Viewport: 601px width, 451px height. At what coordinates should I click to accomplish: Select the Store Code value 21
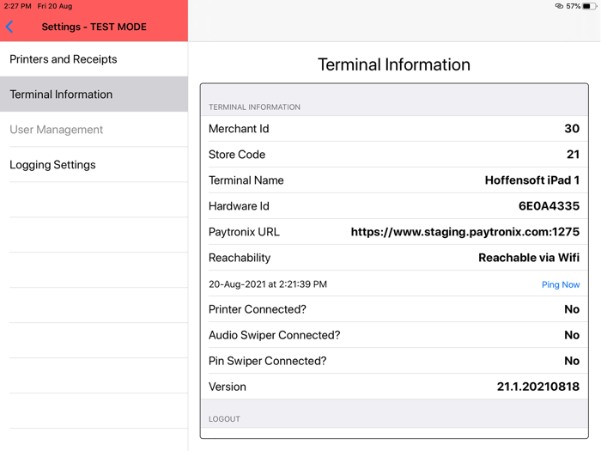click(573, 154)
